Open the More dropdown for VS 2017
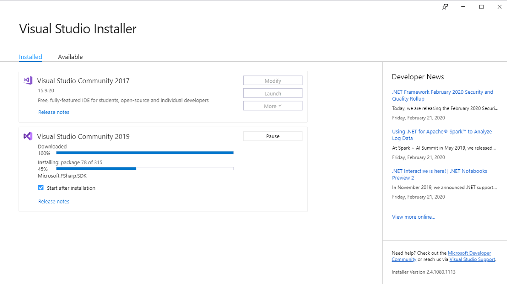Image resolution: width=507 pixels, height=284 pixels. tap(273, 105)
